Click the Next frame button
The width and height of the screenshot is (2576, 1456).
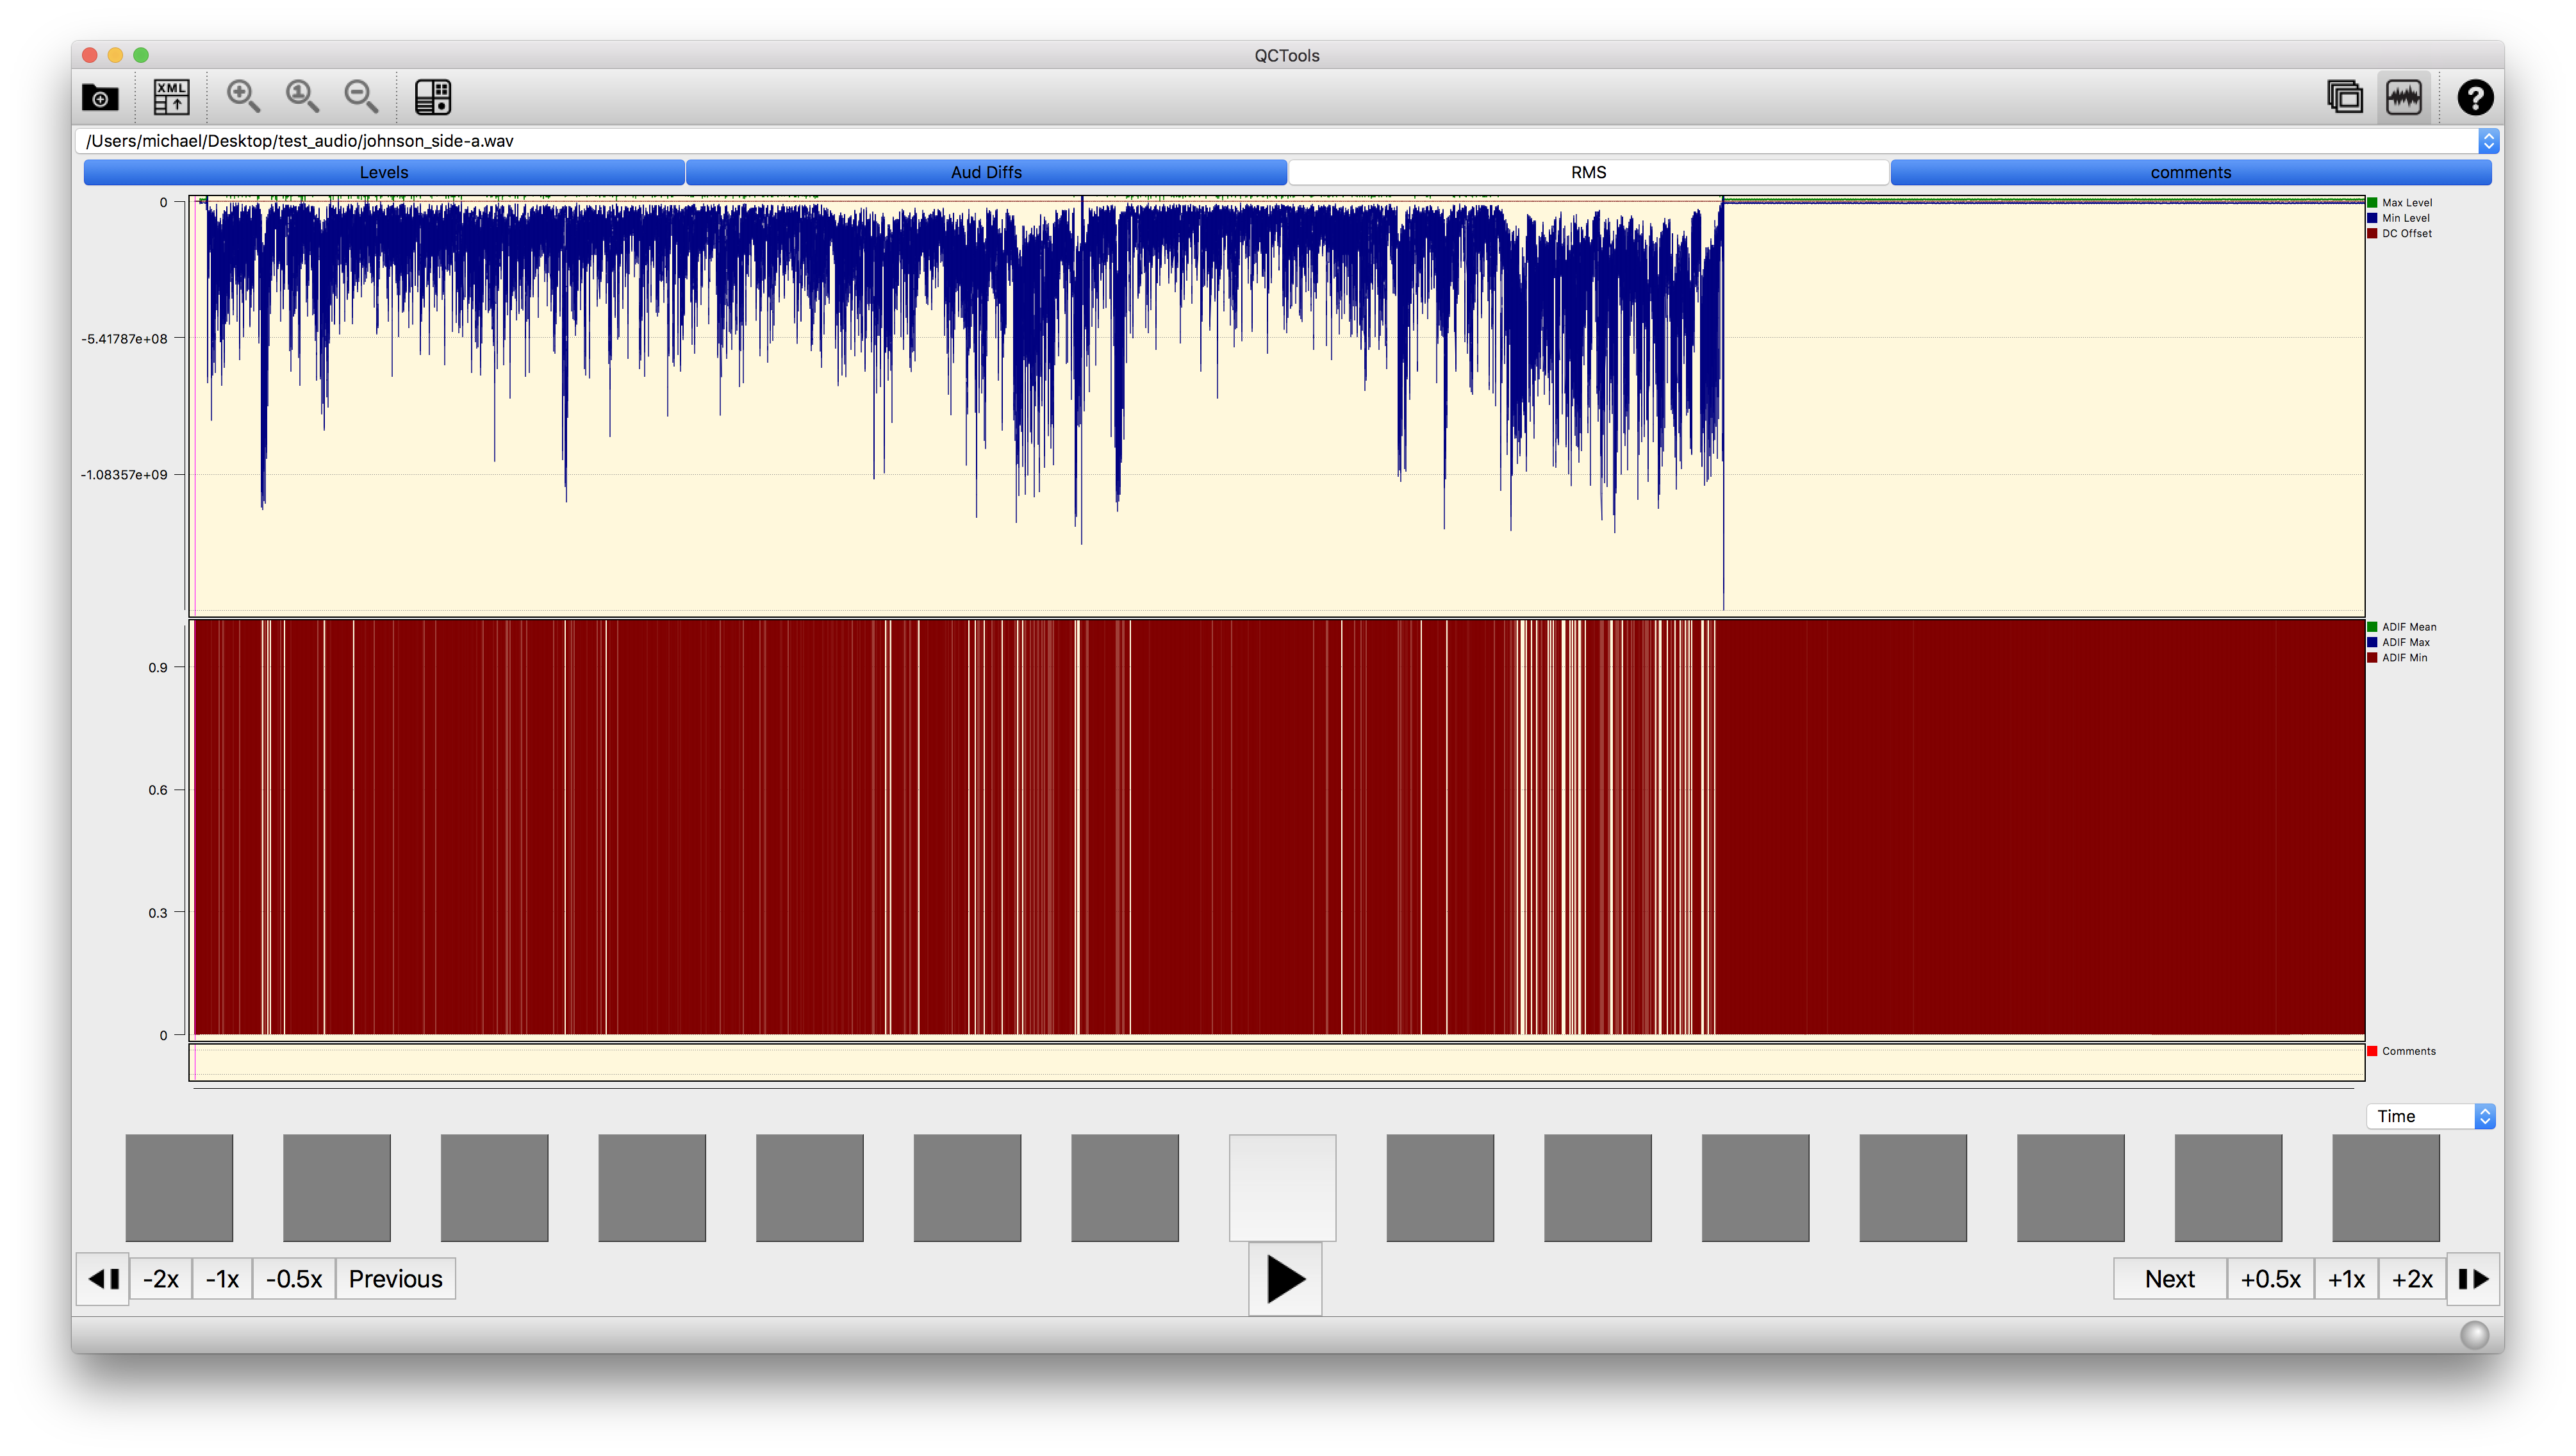click(x=2169, y=1279)
